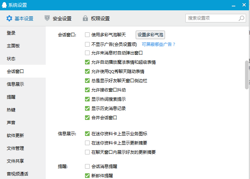Enable 使用多彩气泡聊天 checkbox
Image resolution: width=250 pixels, height=179 pixels.
pyautogui.click(x=87, y=35)
